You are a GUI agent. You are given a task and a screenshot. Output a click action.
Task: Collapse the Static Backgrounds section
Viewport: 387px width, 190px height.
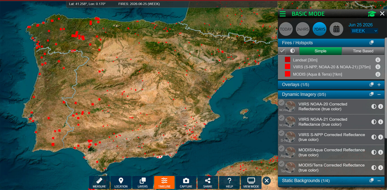[x=379, y=180]
